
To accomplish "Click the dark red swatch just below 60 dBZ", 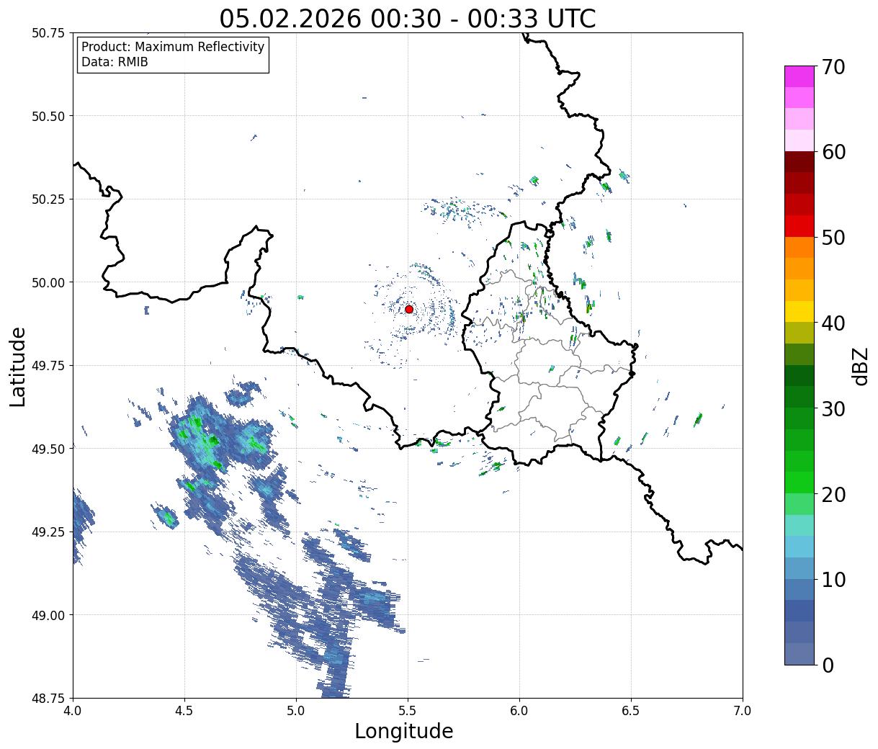I will [799, 161].
